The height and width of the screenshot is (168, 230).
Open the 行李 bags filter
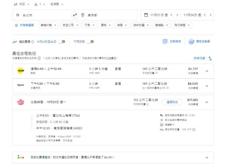coord(89,25)
